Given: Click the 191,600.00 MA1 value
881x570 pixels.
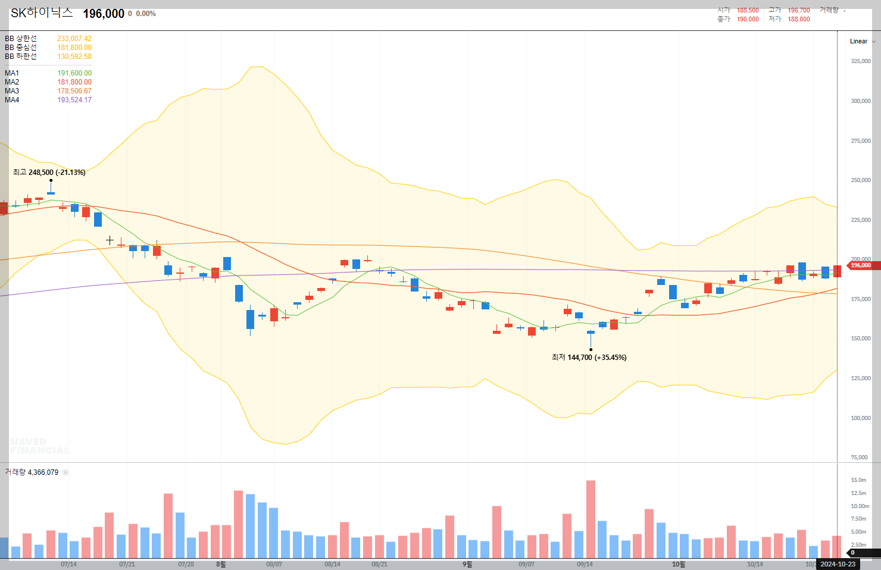Looking at the screenshot, I should tap(74, 73).
